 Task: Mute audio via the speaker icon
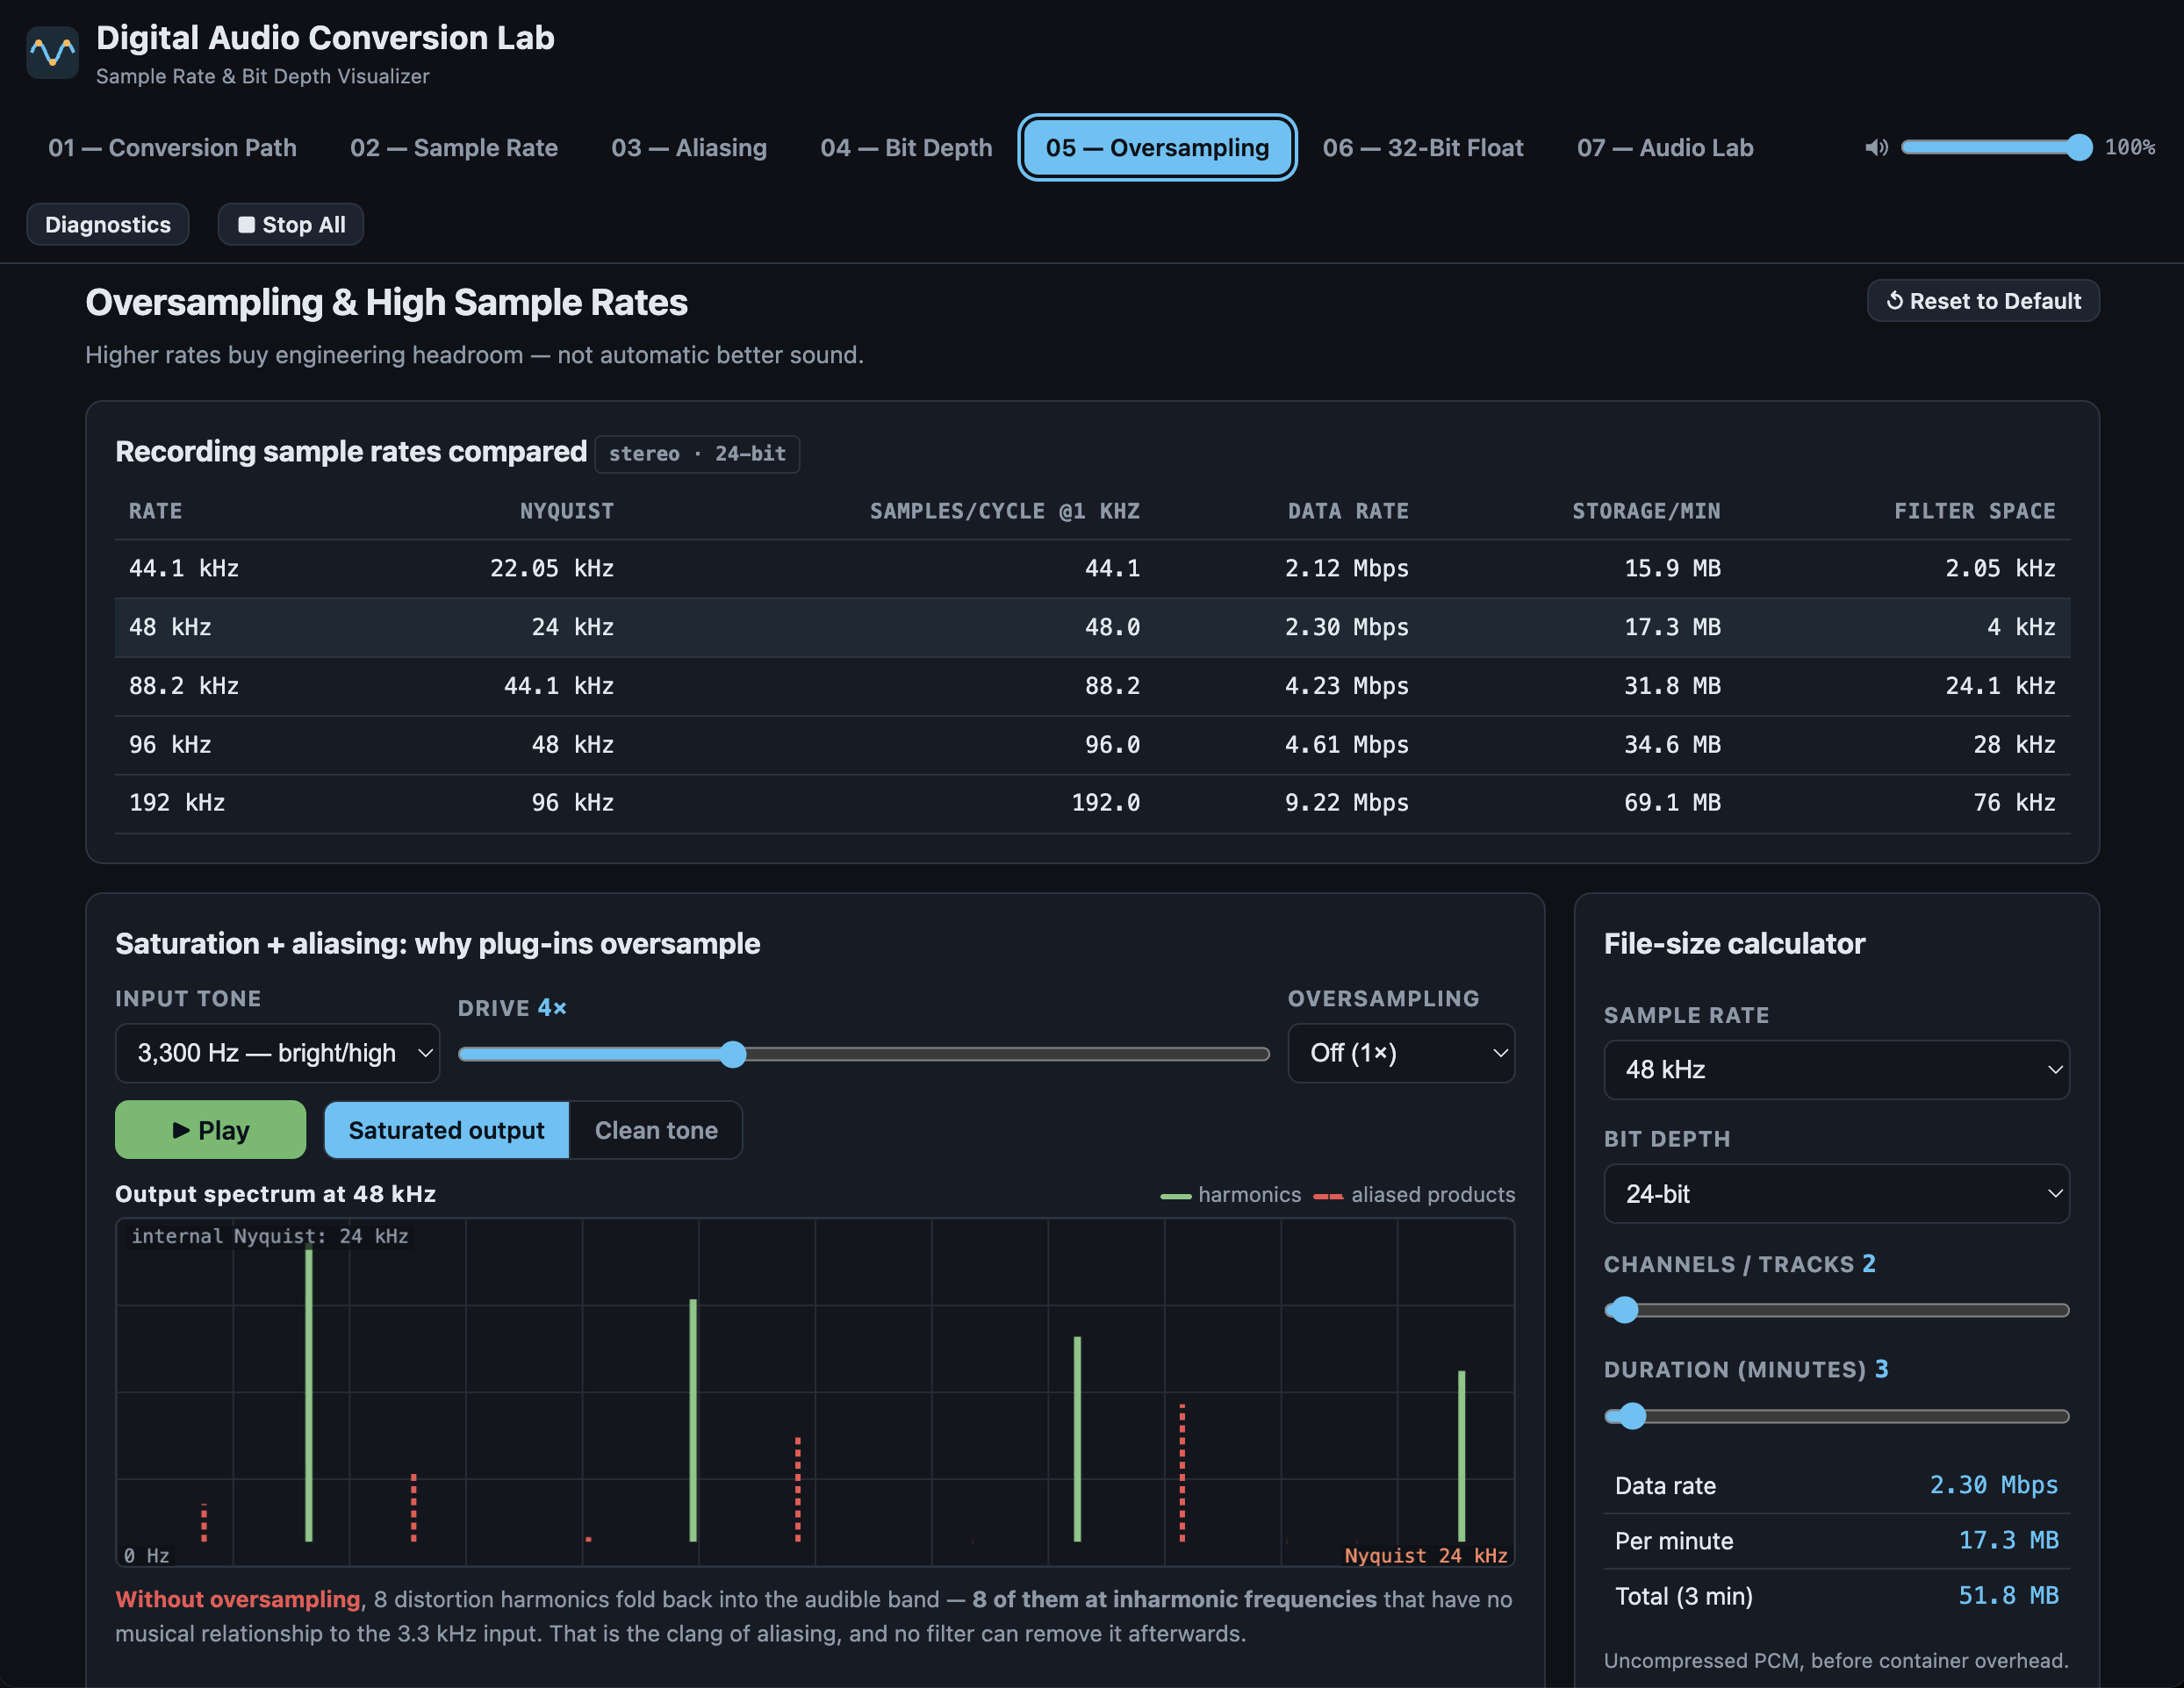click(1876, 148)
